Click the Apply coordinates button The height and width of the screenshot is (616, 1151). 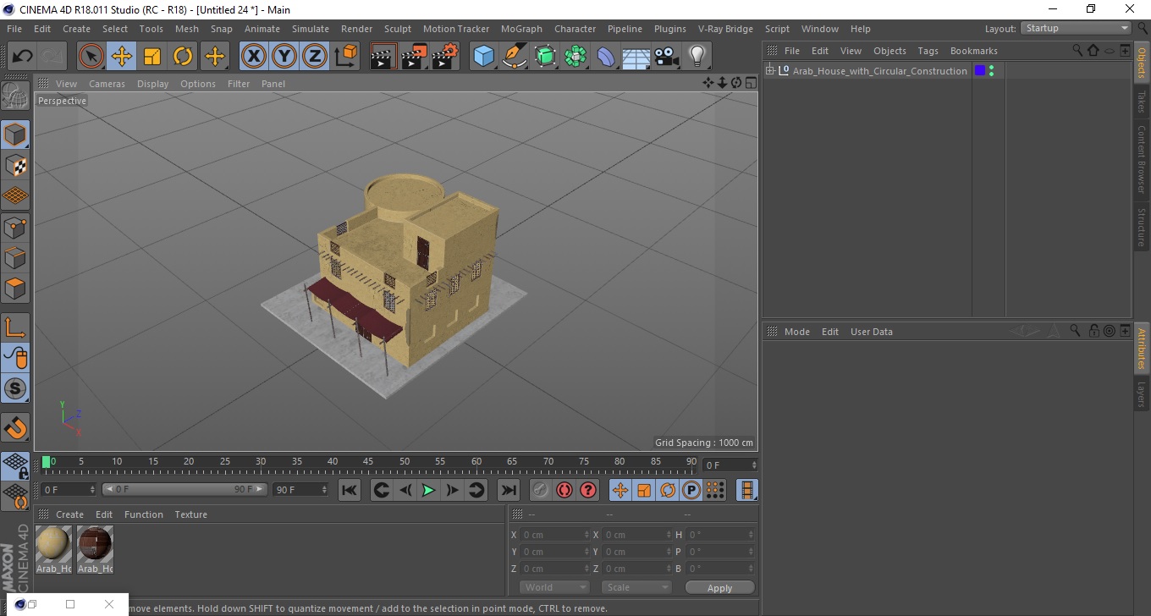[x=719, y=587]
